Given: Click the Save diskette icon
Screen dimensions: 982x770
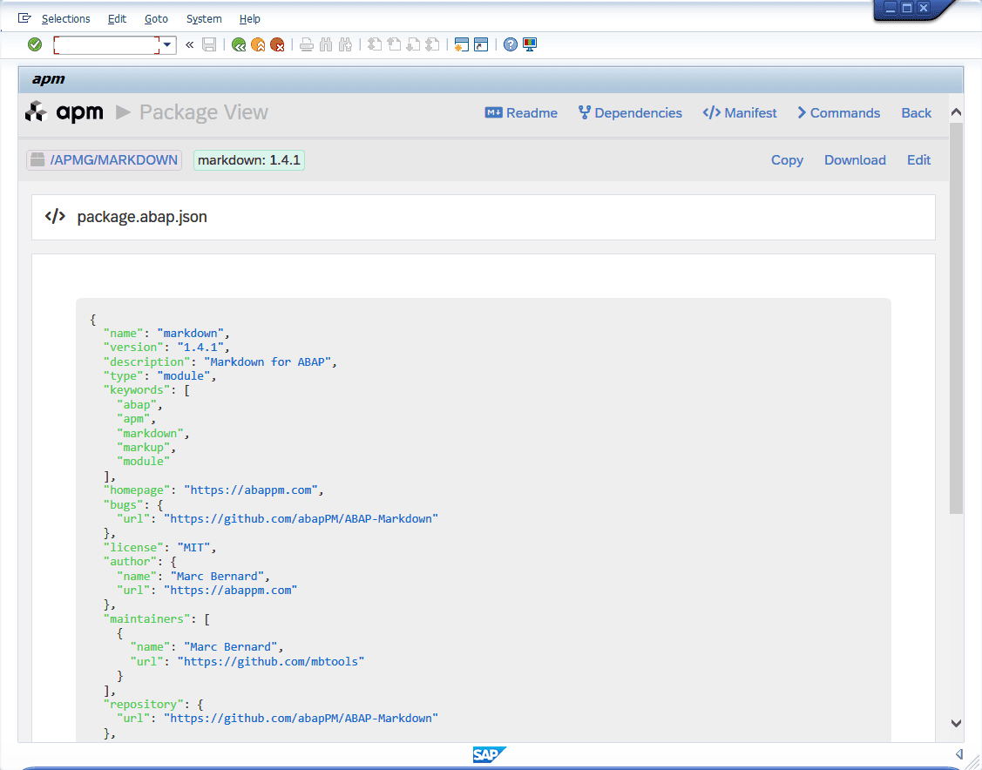Looking at the screenshot, I should (209, 44).
